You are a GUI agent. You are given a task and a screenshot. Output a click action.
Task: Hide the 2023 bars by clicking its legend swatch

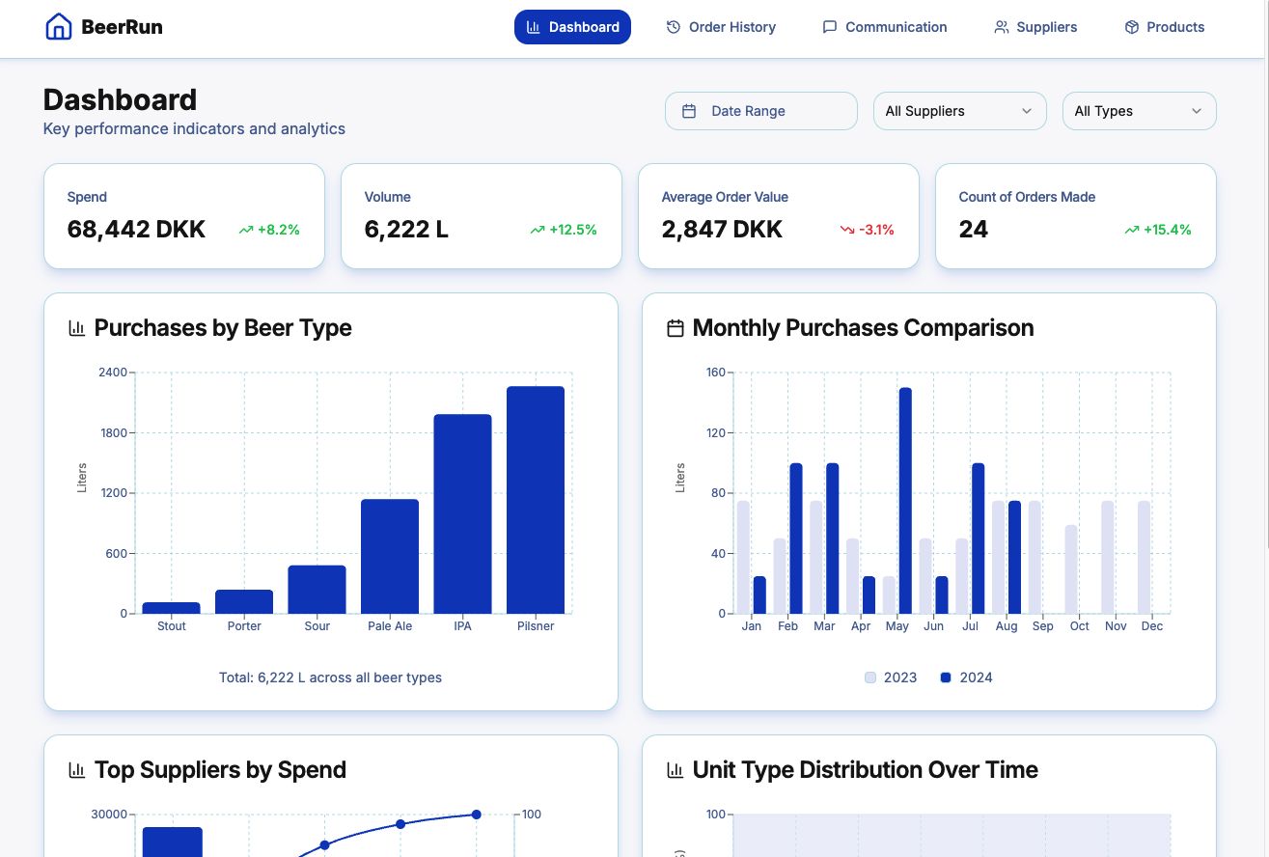coord(869,677)
